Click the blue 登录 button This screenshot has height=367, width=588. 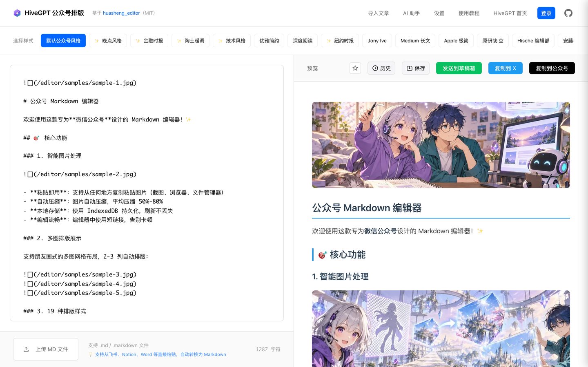click(x=546, y=13)
